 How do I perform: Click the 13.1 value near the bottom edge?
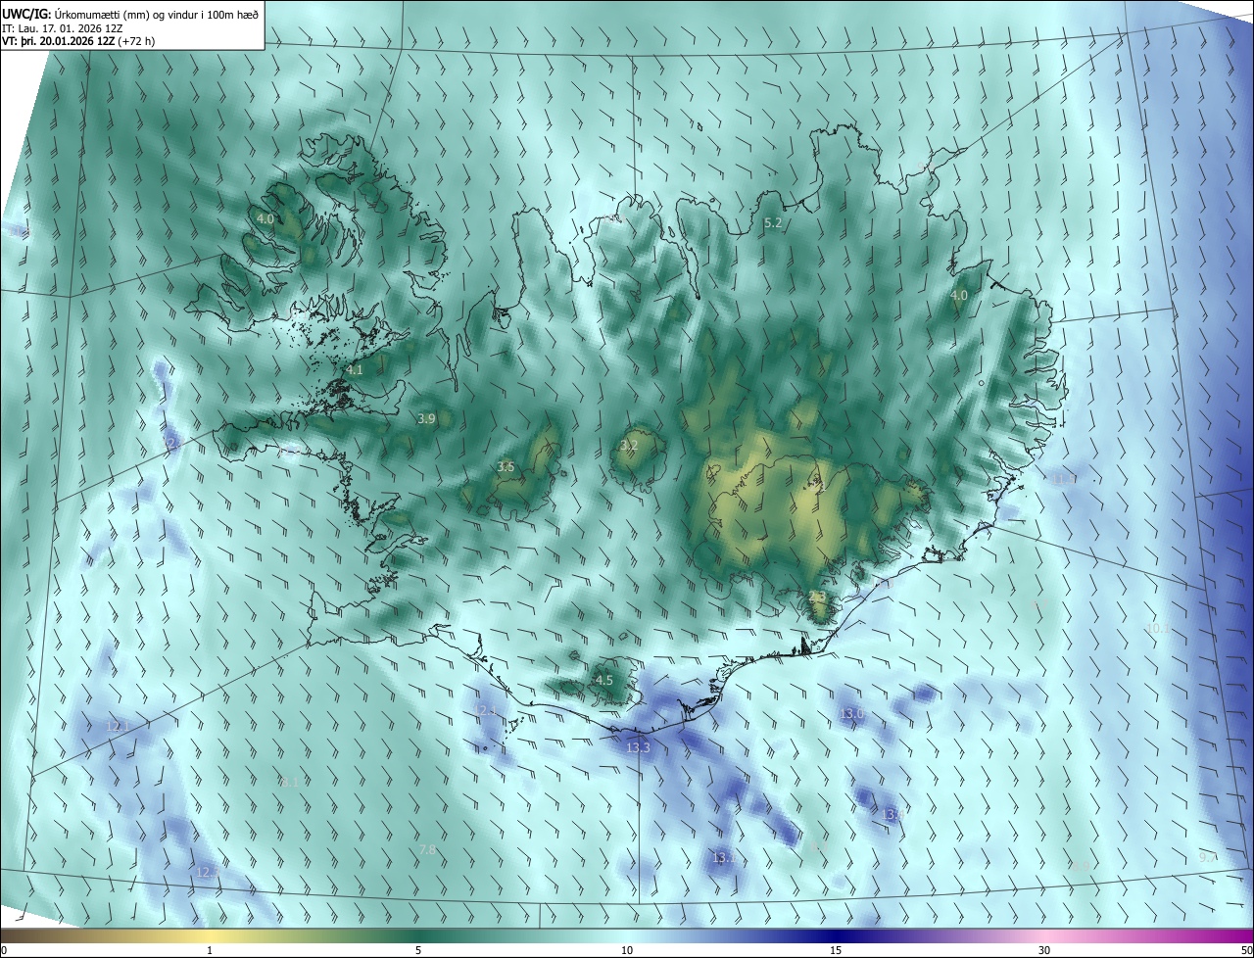[x=723, y=858]
